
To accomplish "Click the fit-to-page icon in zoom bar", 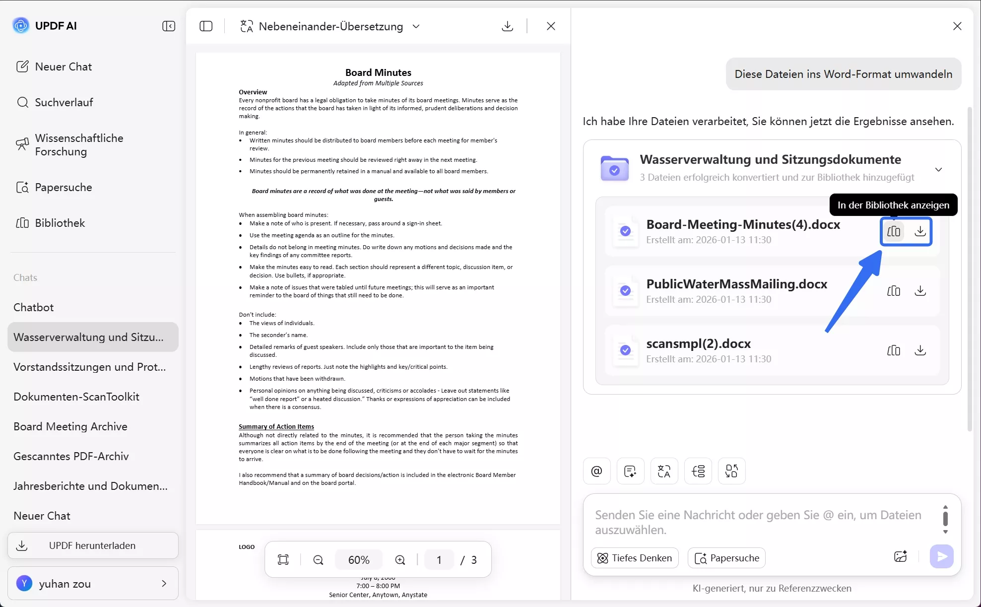I will click(283, 560).
